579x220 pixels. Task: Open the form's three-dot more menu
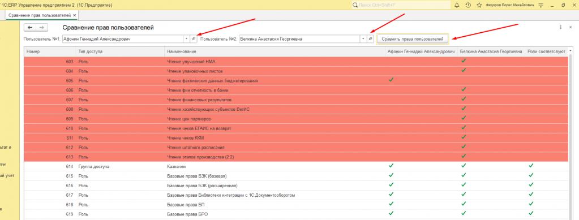click(560, 27)
